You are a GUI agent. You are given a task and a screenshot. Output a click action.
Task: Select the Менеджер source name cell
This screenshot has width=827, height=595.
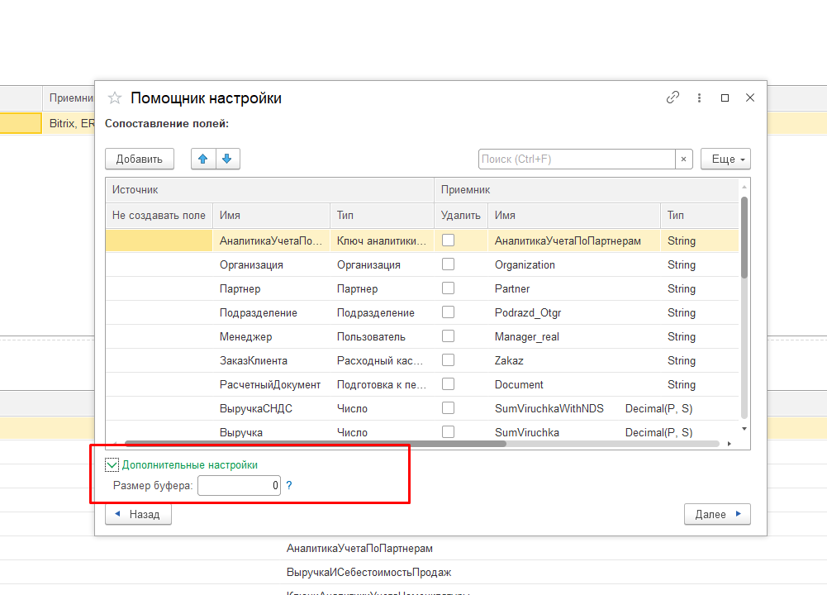[x=271, y=336]
